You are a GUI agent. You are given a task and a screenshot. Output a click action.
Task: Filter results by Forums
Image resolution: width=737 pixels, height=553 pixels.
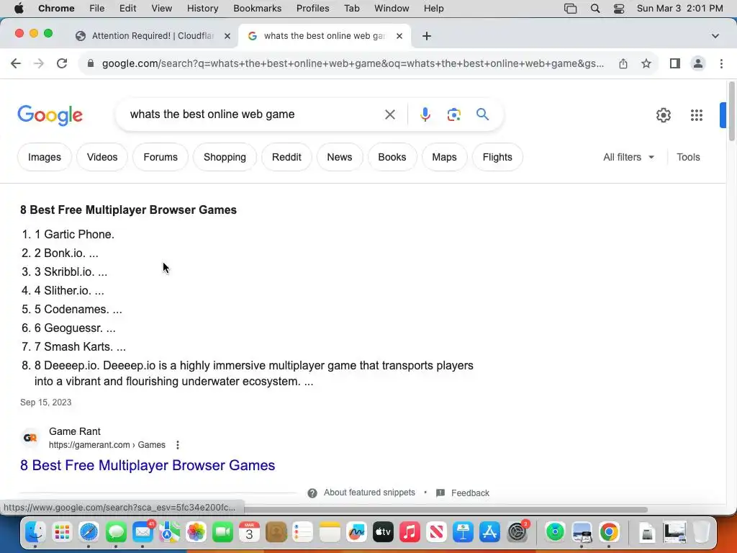coord(160,157)
